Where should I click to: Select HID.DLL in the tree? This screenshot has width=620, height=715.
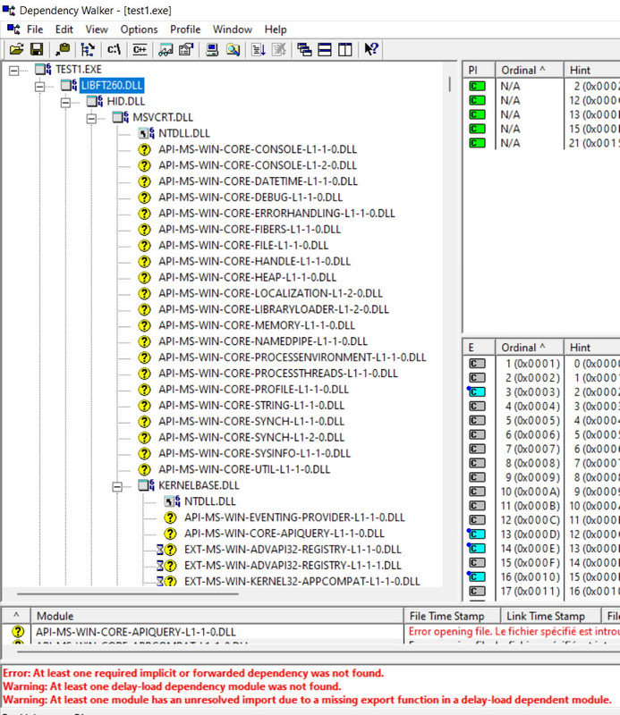point(125,101)
